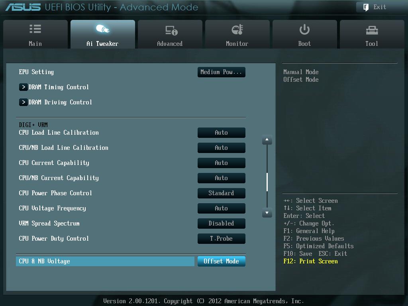408x306 pixels.
Task: Select the CPU & NB Voltage row
Action: point(105,261)
